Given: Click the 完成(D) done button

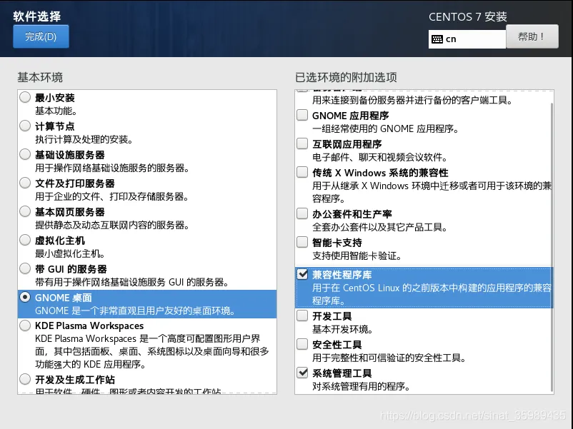Looking at the screenshot, I should (41, 36).
